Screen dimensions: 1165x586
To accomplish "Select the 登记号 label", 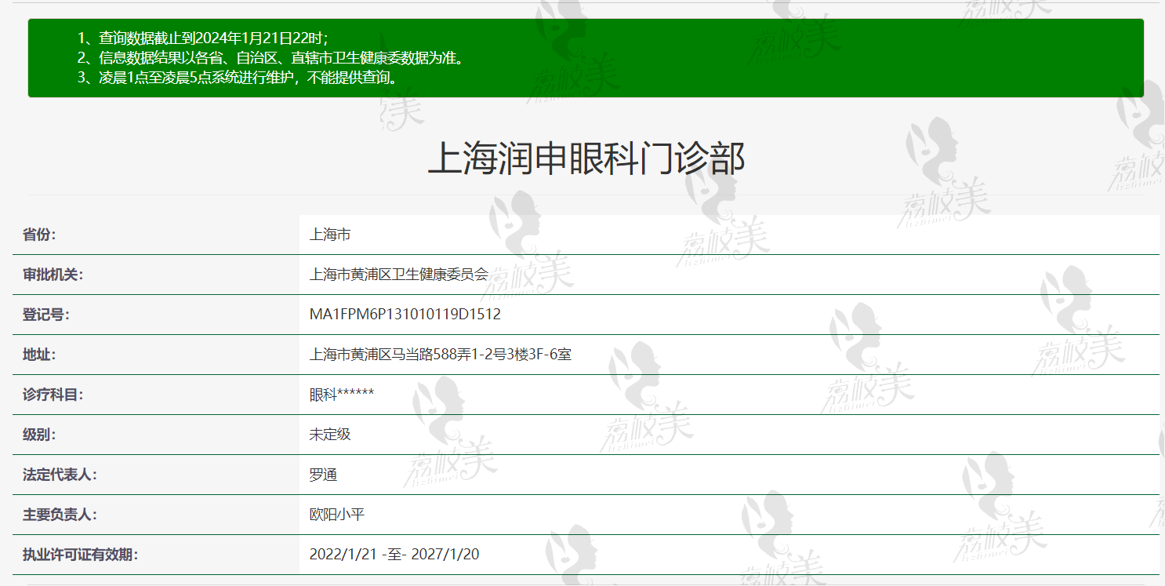I will [45, 314].
